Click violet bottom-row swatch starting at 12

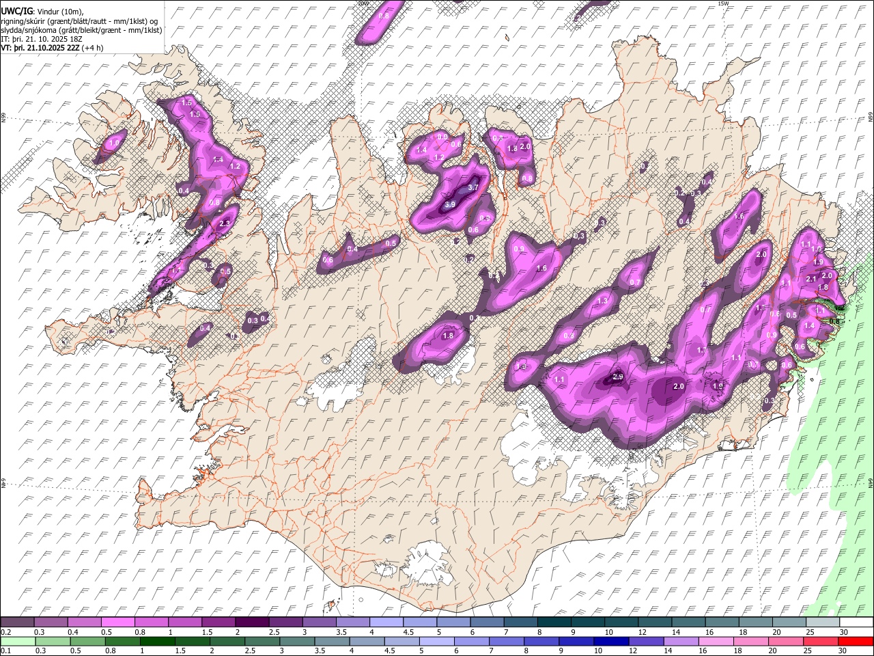(646, 641)
